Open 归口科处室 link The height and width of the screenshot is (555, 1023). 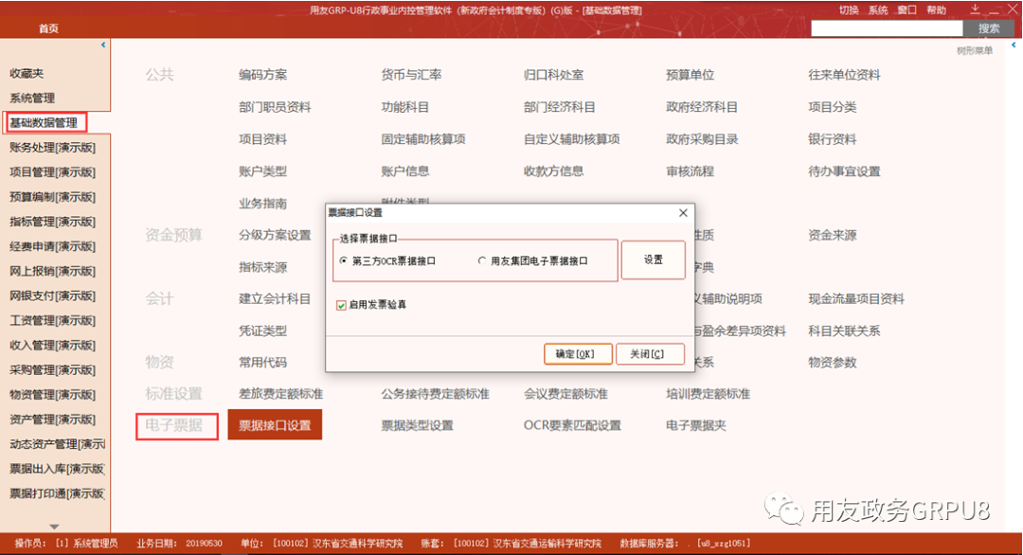553,75
